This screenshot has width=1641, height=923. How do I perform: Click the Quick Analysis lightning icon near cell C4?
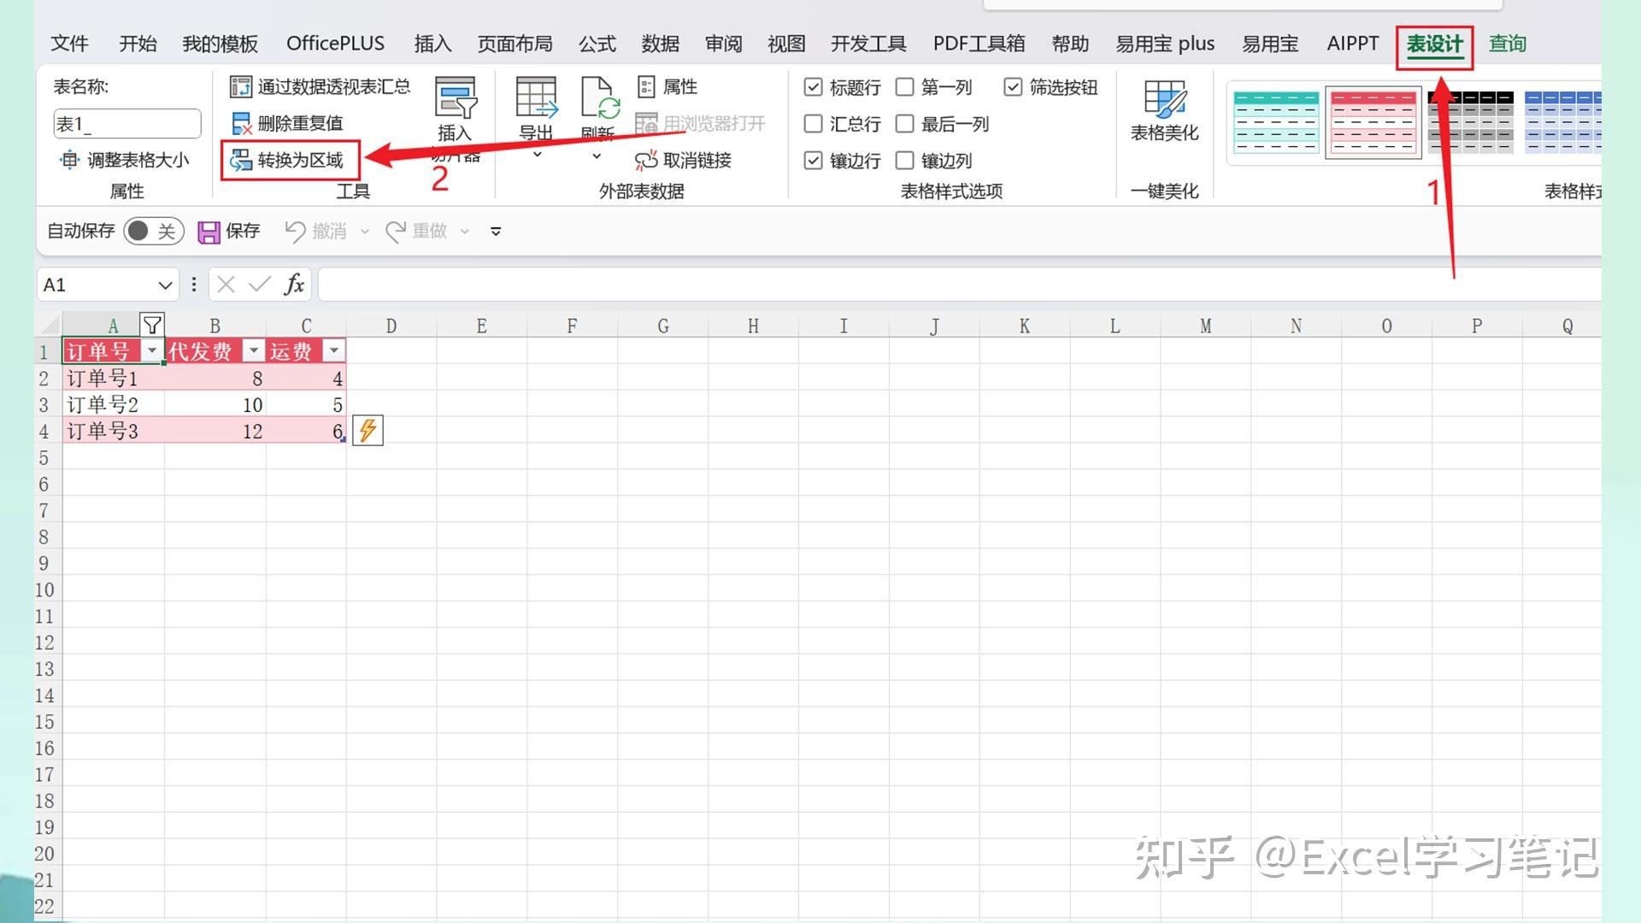(367, 430)
